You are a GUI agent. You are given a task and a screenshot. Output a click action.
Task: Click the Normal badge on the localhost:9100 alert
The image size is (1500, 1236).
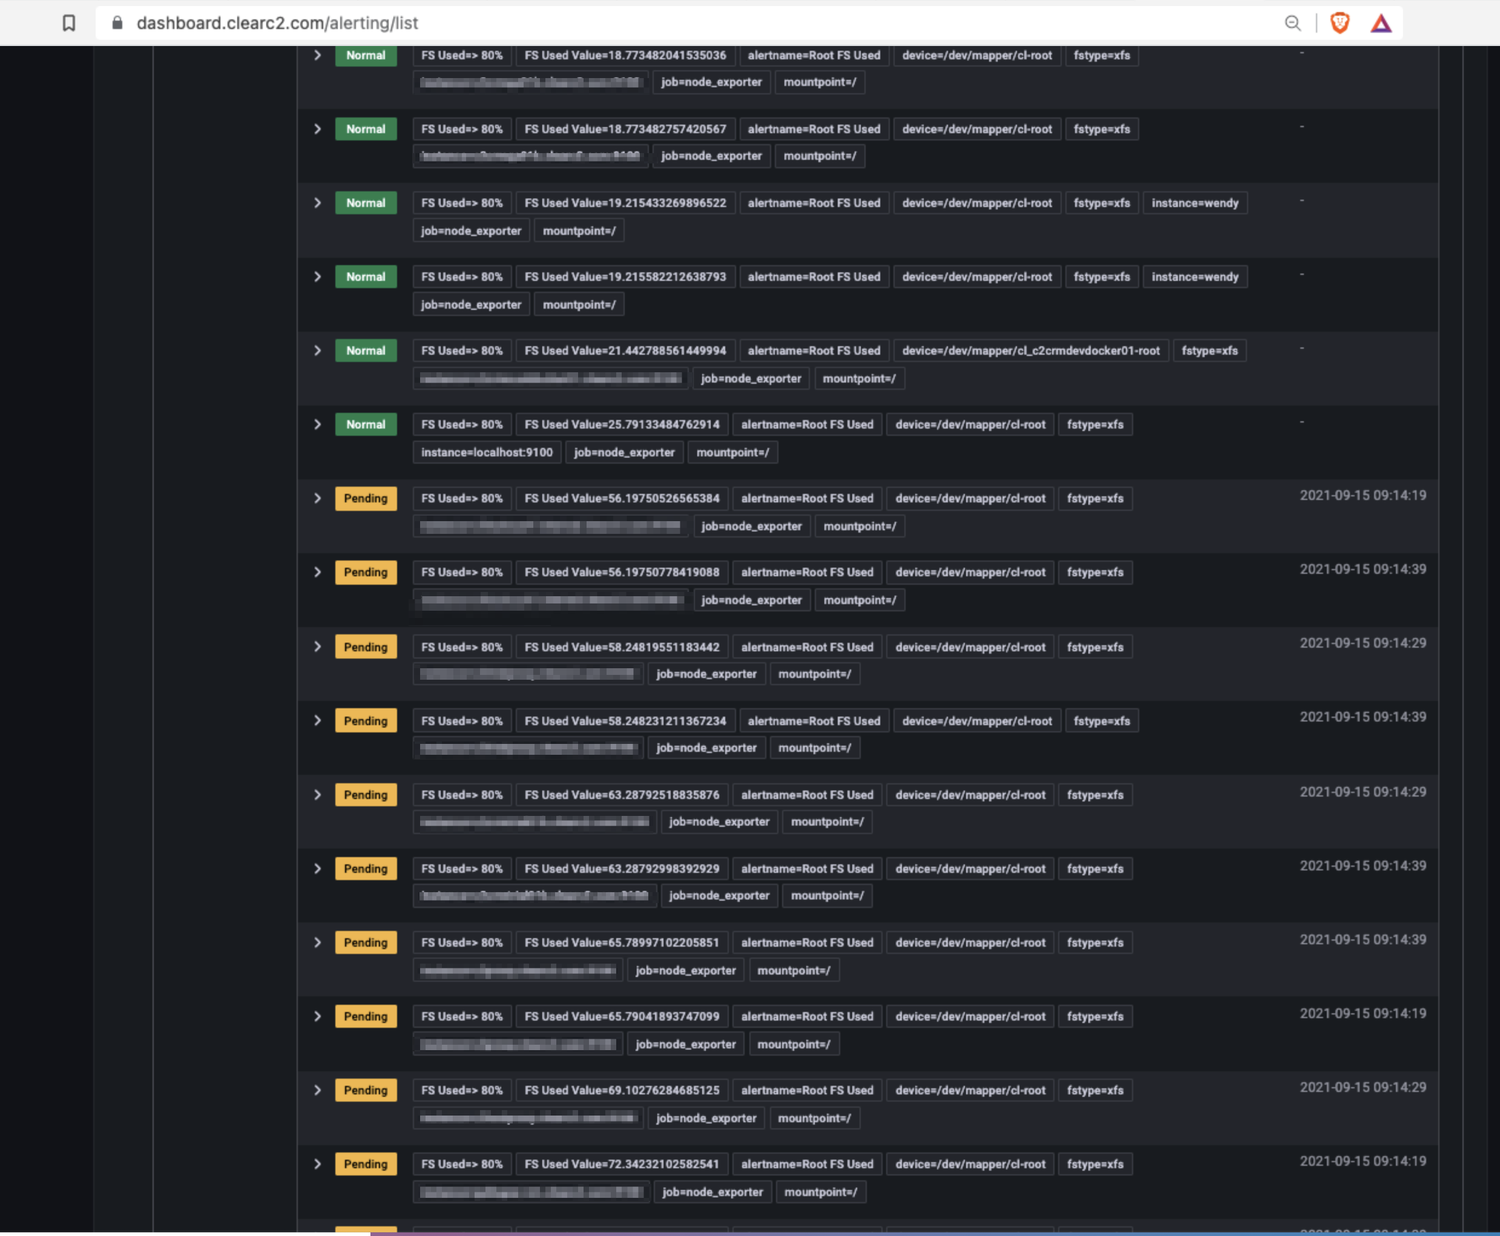pos(365,424)
